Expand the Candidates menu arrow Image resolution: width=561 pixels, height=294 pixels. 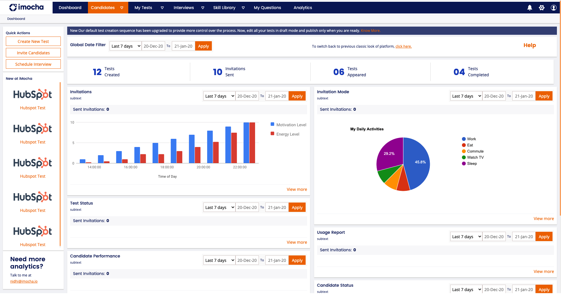pyautogui.click(x=122, y=8)
